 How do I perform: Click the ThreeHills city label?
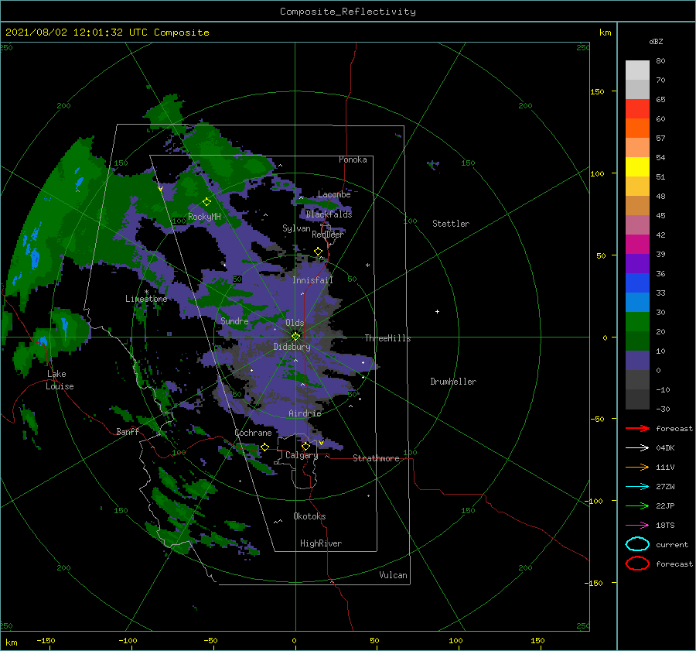pos(387,338)
